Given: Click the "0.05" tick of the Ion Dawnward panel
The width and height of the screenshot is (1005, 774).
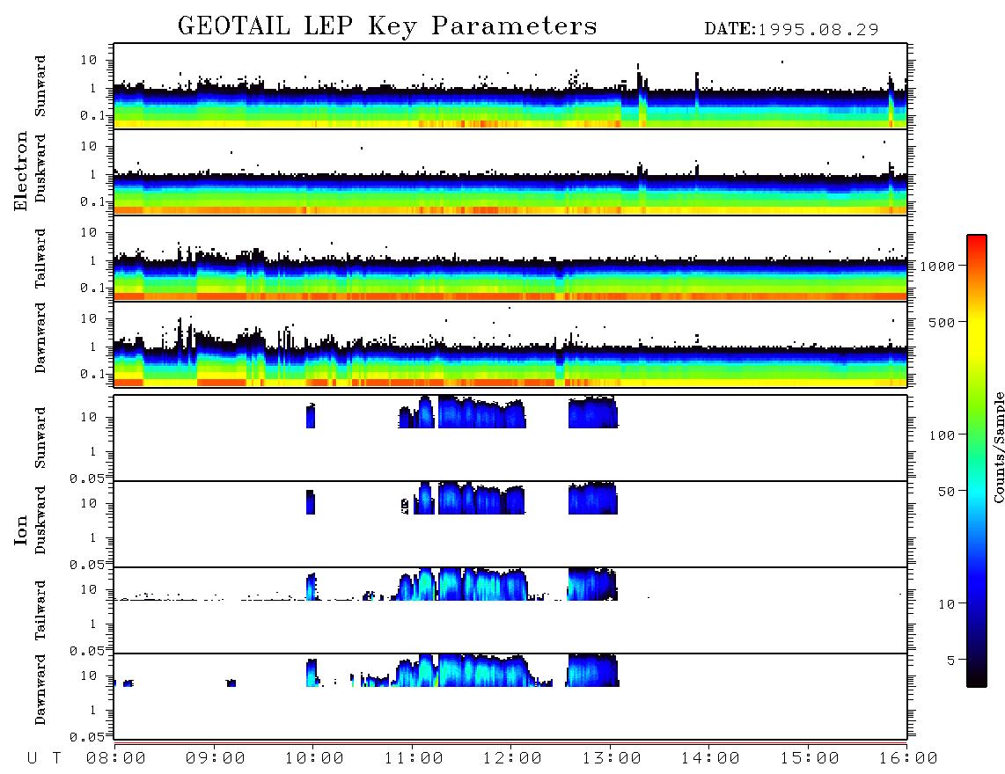Looking at the screenshot, I should pos(86,737).
